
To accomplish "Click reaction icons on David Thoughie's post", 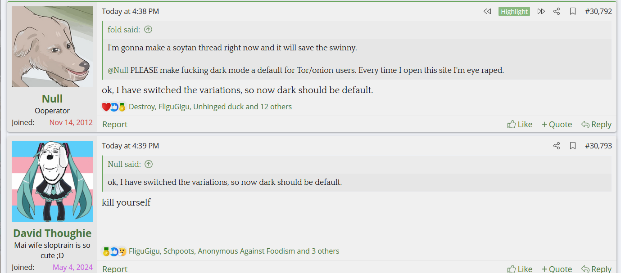I will [114, 251].
